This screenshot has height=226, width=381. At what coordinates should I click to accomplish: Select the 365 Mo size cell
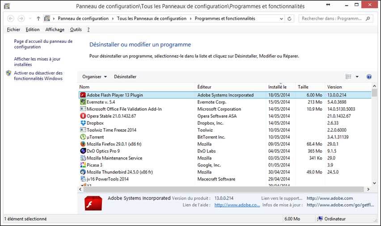(315, 151)
